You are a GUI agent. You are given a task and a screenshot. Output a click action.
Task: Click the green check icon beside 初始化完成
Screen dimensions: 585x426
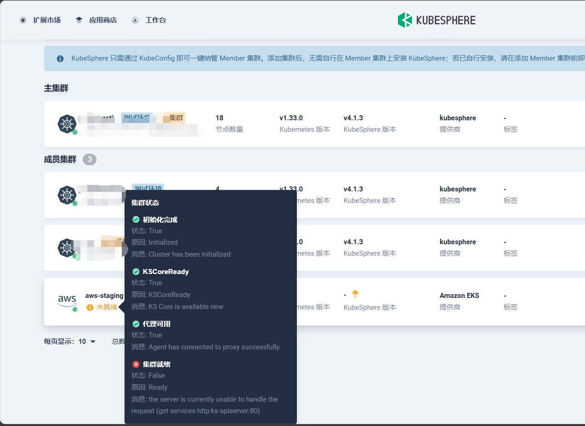coord(136,219)
